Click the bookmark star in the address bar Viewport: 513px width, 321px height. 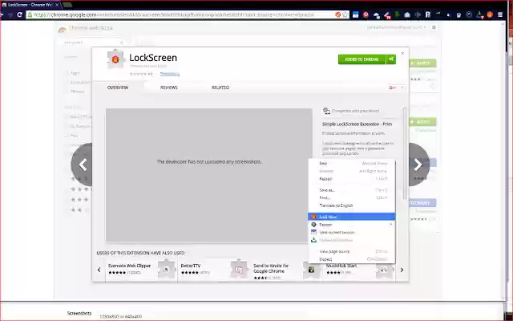pos(345,14)
